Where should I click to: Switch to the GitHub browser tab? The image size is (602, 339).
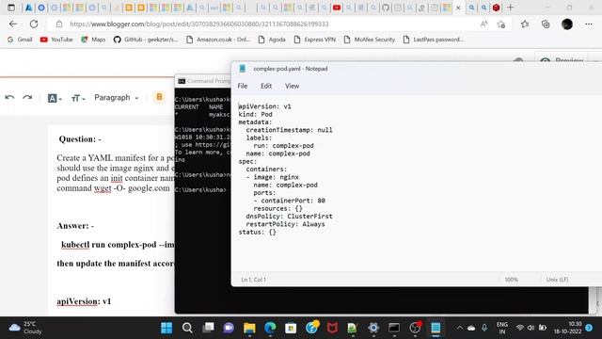(x=386, y=8)
